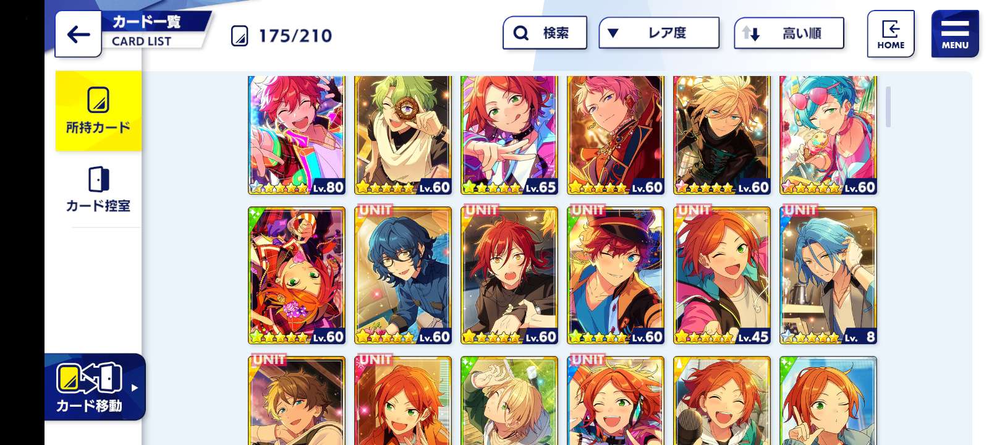Screen dimensions: 989x445
Task: Select the top-hat winking UNIT card
Action: pyautogui.click(x=616, y=276)
